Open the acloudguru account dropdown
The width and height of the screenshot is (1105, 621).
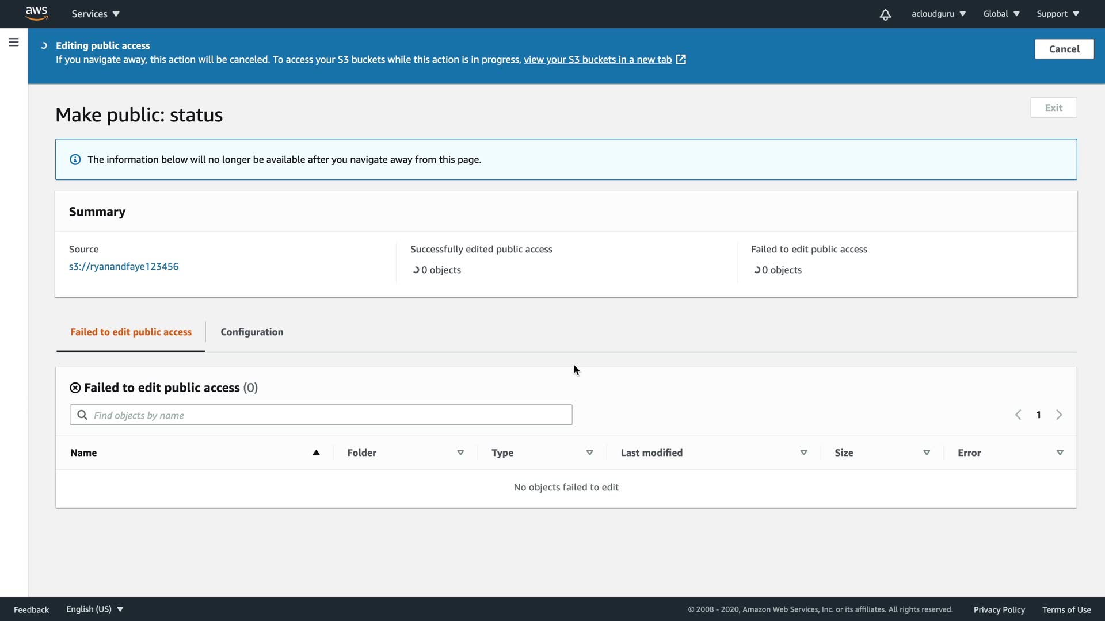click(938, 14)
